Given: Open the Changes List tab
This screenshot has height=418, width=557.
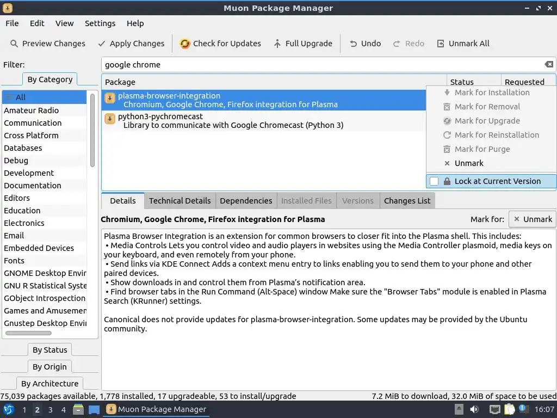Looking at the screenshot, I should pyautogui.click(x=407, y=201).
